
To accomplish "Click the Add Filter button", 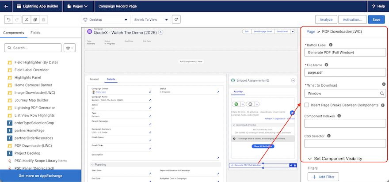I will point(323,177).
